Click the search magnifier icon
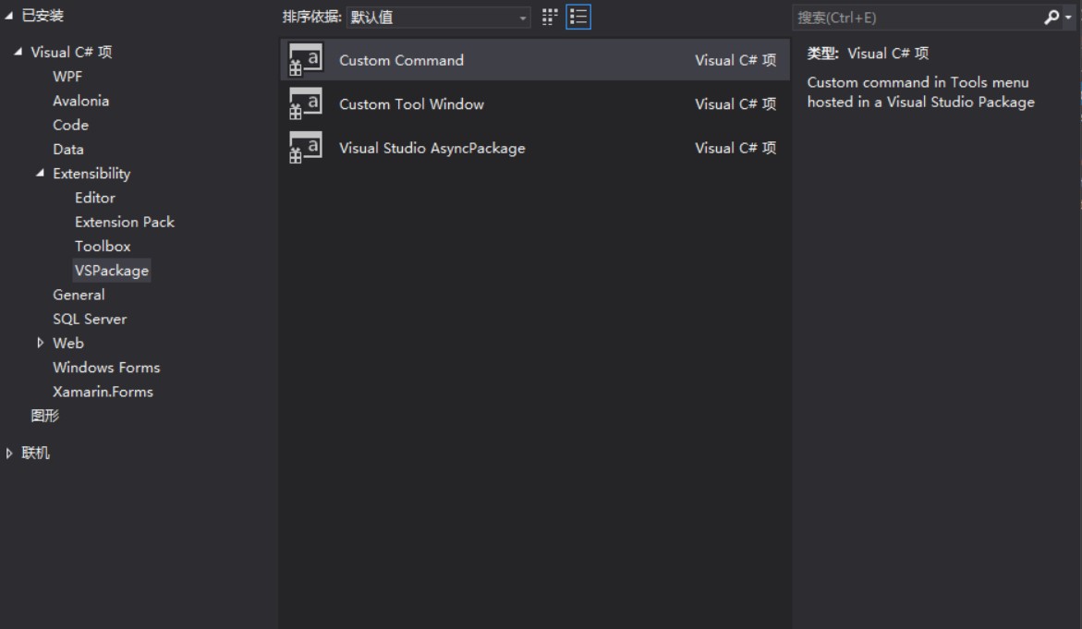The height and width of the screenshot is (629, 1082). 1051,18
